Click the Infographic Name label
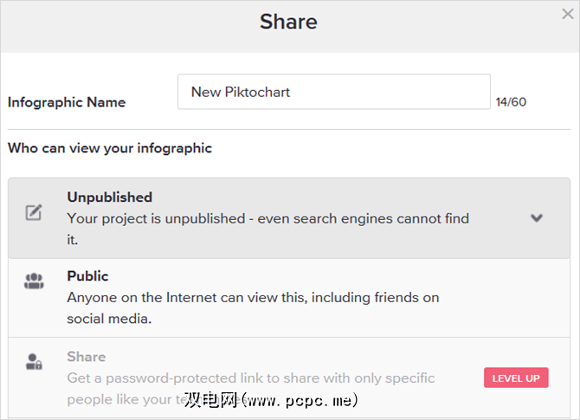The height and width of the screenshot is (420, 580). (67, 102)
